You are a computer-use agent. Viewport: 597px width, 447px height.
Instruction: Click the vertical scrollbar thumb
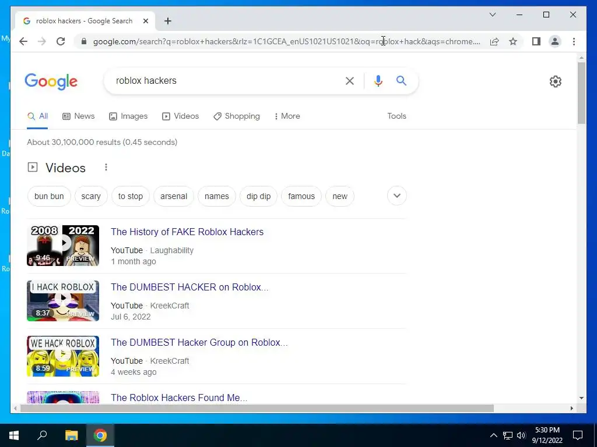point(581,93)
